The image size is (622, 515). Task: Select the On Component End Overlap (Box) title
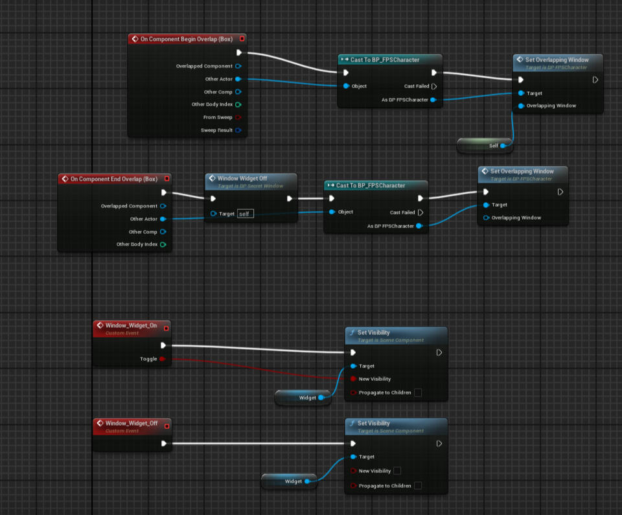113,179
